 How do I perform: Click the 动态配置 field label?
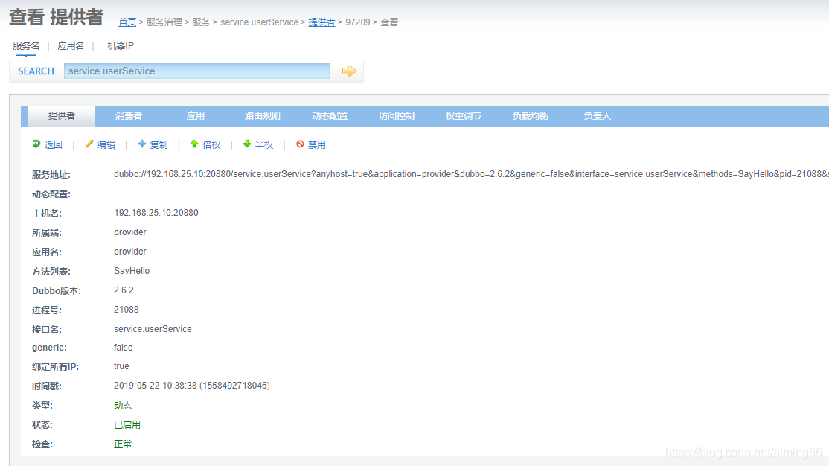tap(51, 194)
